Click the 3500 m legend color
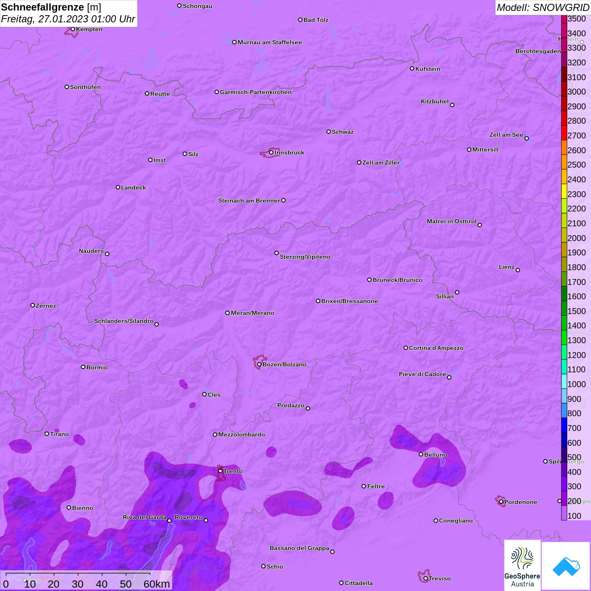 564,19
